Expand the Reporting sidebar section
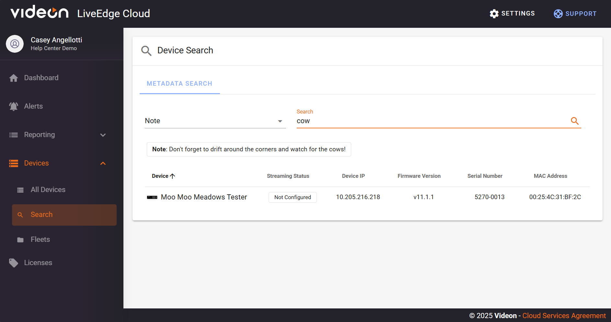Image resolution: width=611 pixels, height=322 pixels. [x=103, y=135]
